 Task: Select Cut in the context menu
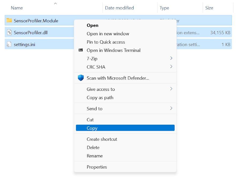pyautogui.click(x=90, y=120)
